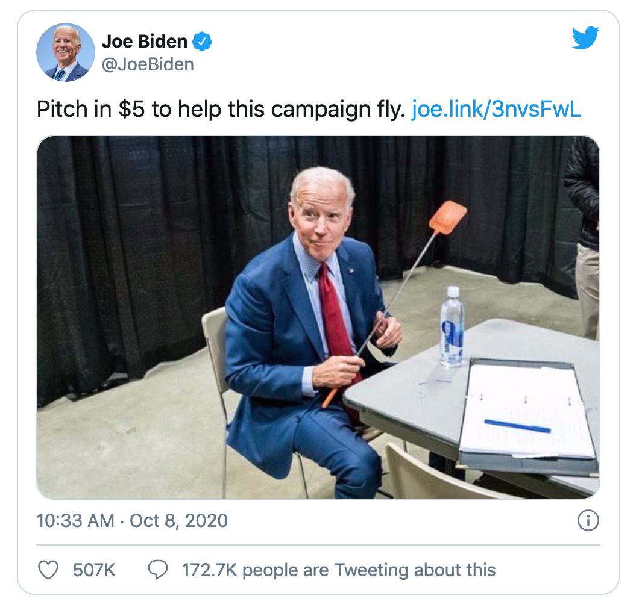Open the attached tweet photo

pyautogui.click(x=318, y=317)
